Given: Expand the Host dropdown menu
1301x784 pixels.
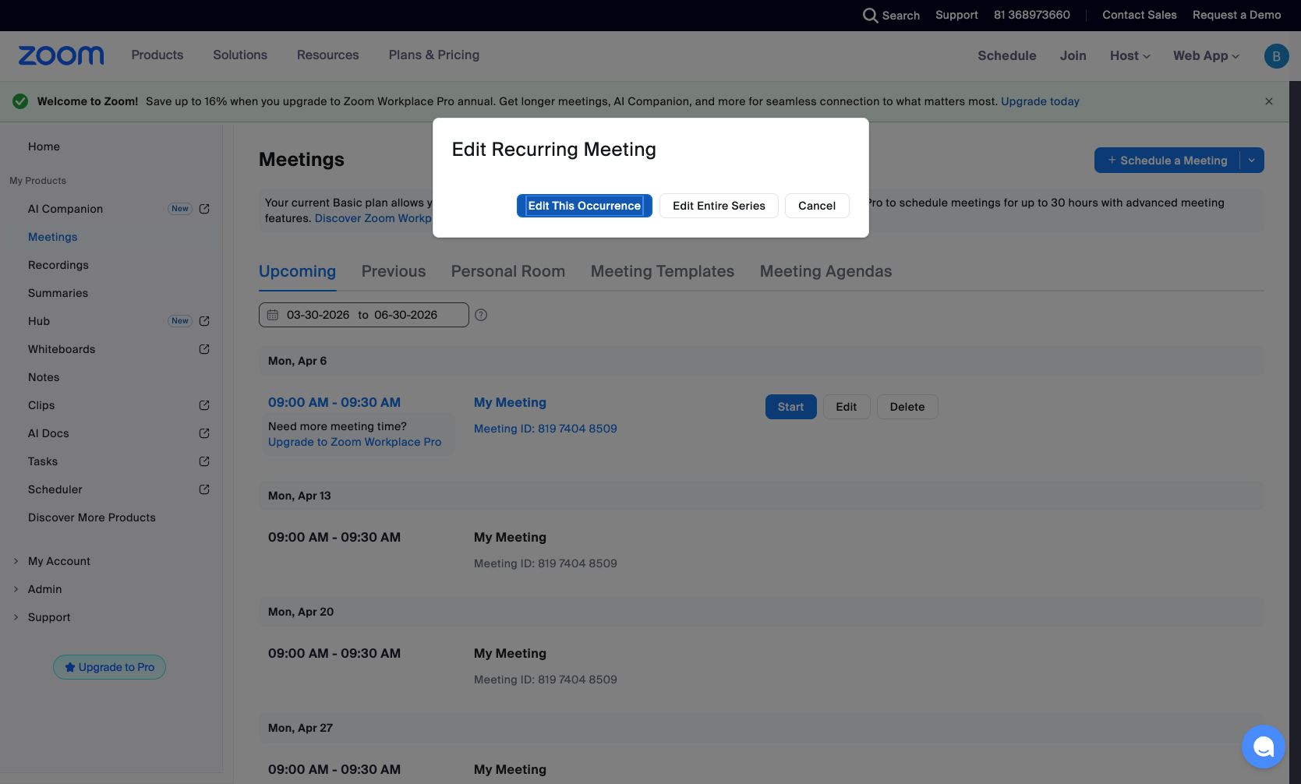Looking at the screenshot, I should (1130, 56).
